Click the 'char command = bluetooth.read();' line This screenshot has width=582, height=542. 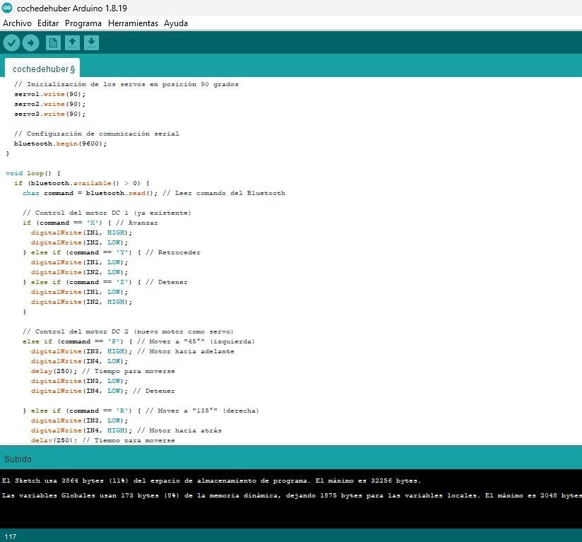154,193
